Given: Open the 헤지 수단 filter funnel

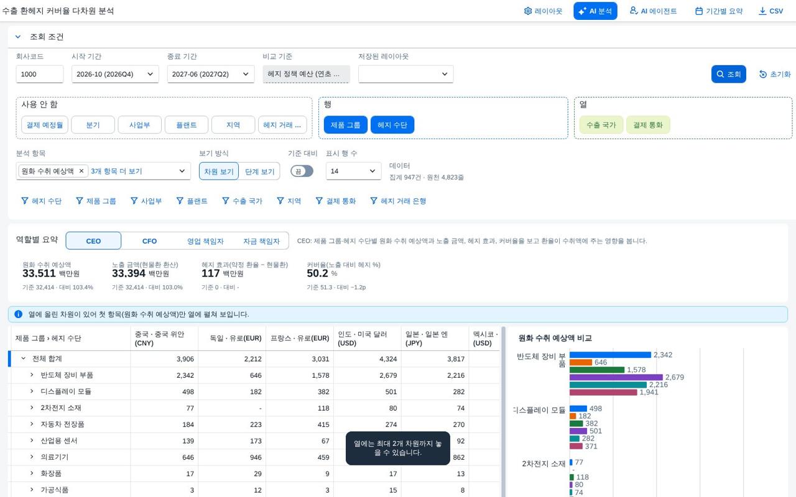Looking at the screenshot, I should pos(25,201).
